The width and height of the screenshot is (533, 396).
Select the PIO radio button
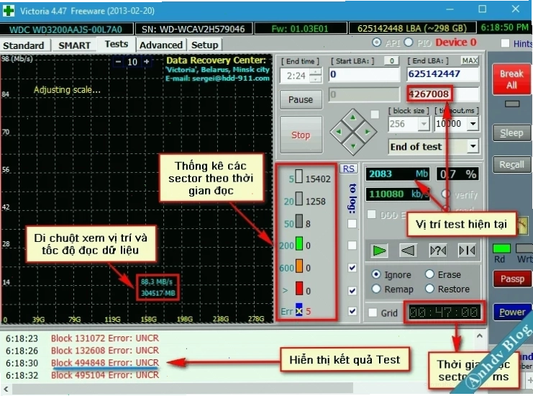pyautogui.click(x=409, y=42)
